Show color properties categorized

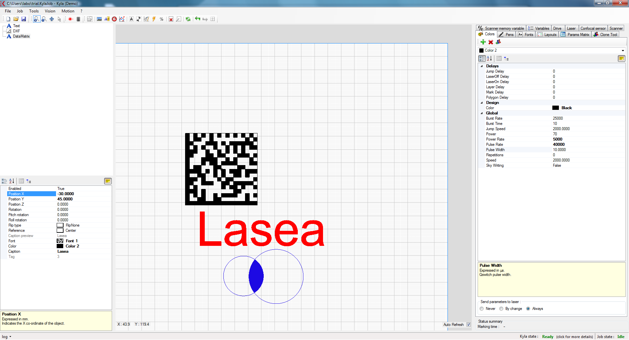[x=482, y=59]
